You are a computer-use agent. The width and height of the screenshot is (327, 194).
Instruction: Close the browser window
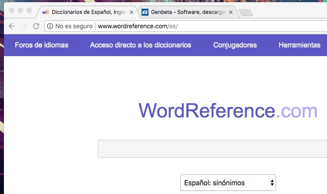(12, 10)
